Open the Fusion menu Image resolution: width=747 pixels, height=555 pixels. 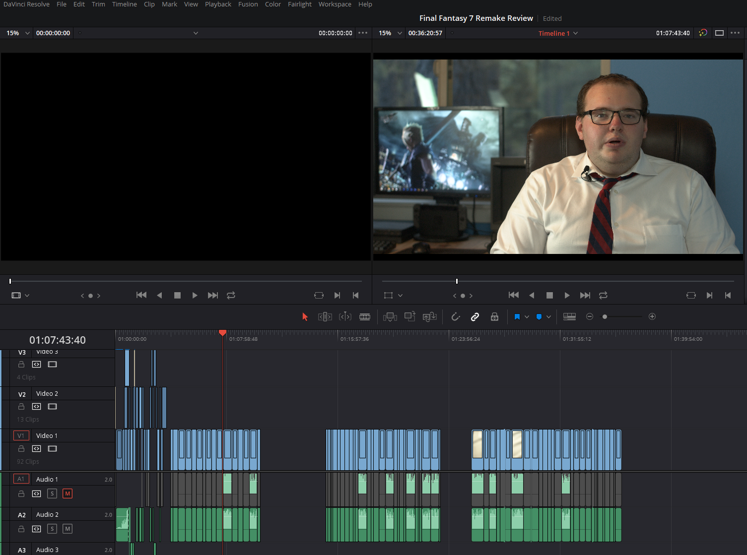pyautogui.click(x=248, y=4)
